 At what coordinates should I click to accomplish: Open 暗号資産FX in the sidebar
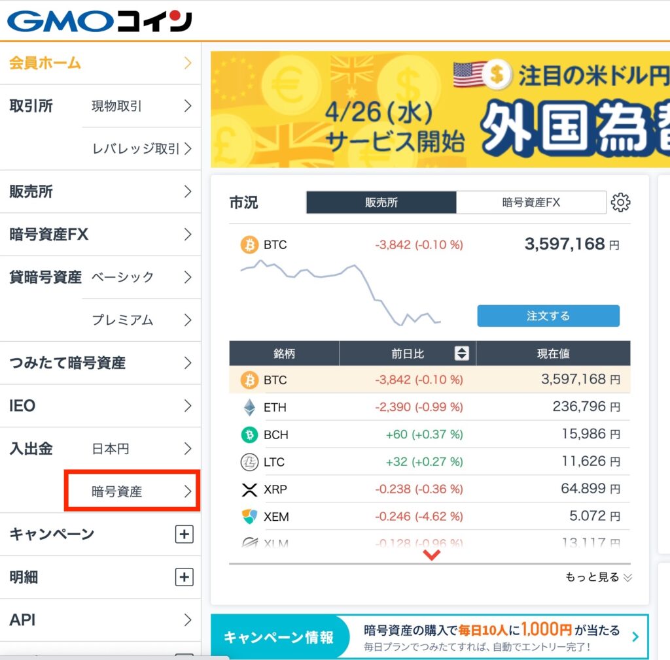coord(100,234)
